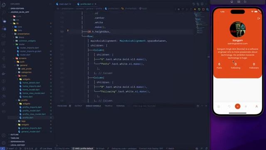Viewport: 266px width, 150px height.
Task: Click Step Over in the debug toolbar
Action: pos(183,9)
